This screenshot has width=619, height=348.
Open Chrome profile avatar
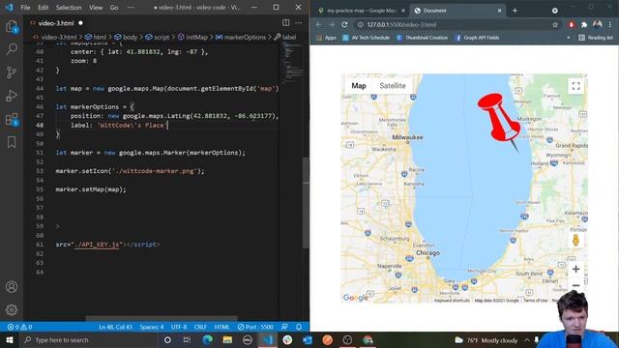[597, 24]
